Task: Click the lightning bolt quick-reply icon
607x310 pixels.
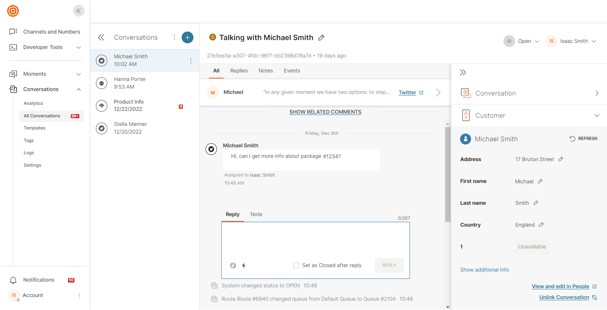Action: [x=244, y=265]
